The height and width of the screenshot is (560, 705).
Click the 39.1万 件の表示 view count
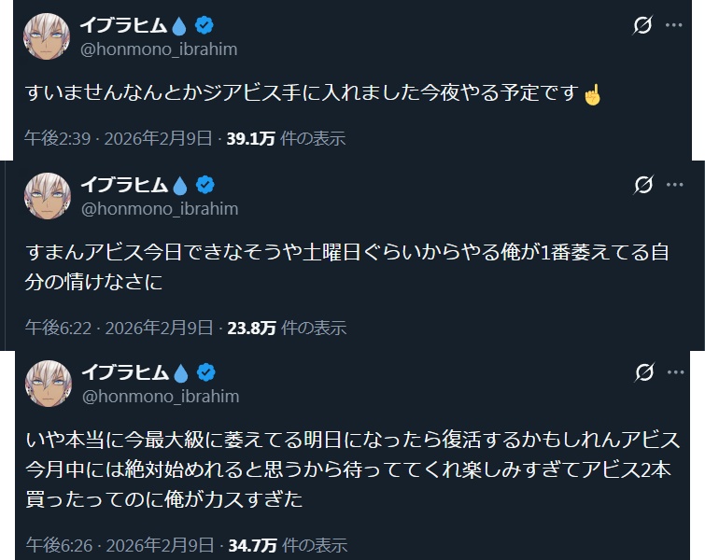(286, 139)
